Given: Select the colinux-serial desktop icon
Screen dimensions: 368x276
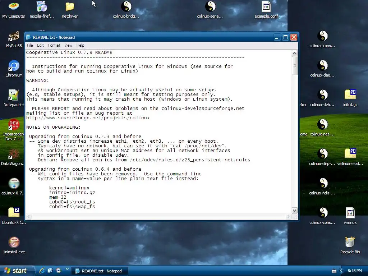Looking at the screenshot, I should tap(210, 10).
